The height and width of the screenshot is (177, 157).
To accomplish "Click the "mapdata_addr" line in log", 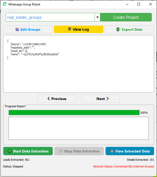I will 23,48.
